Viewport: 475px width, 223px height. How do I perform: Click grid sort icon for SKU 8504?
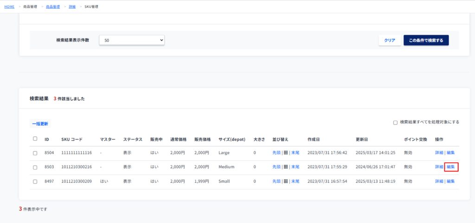(286, 153)
